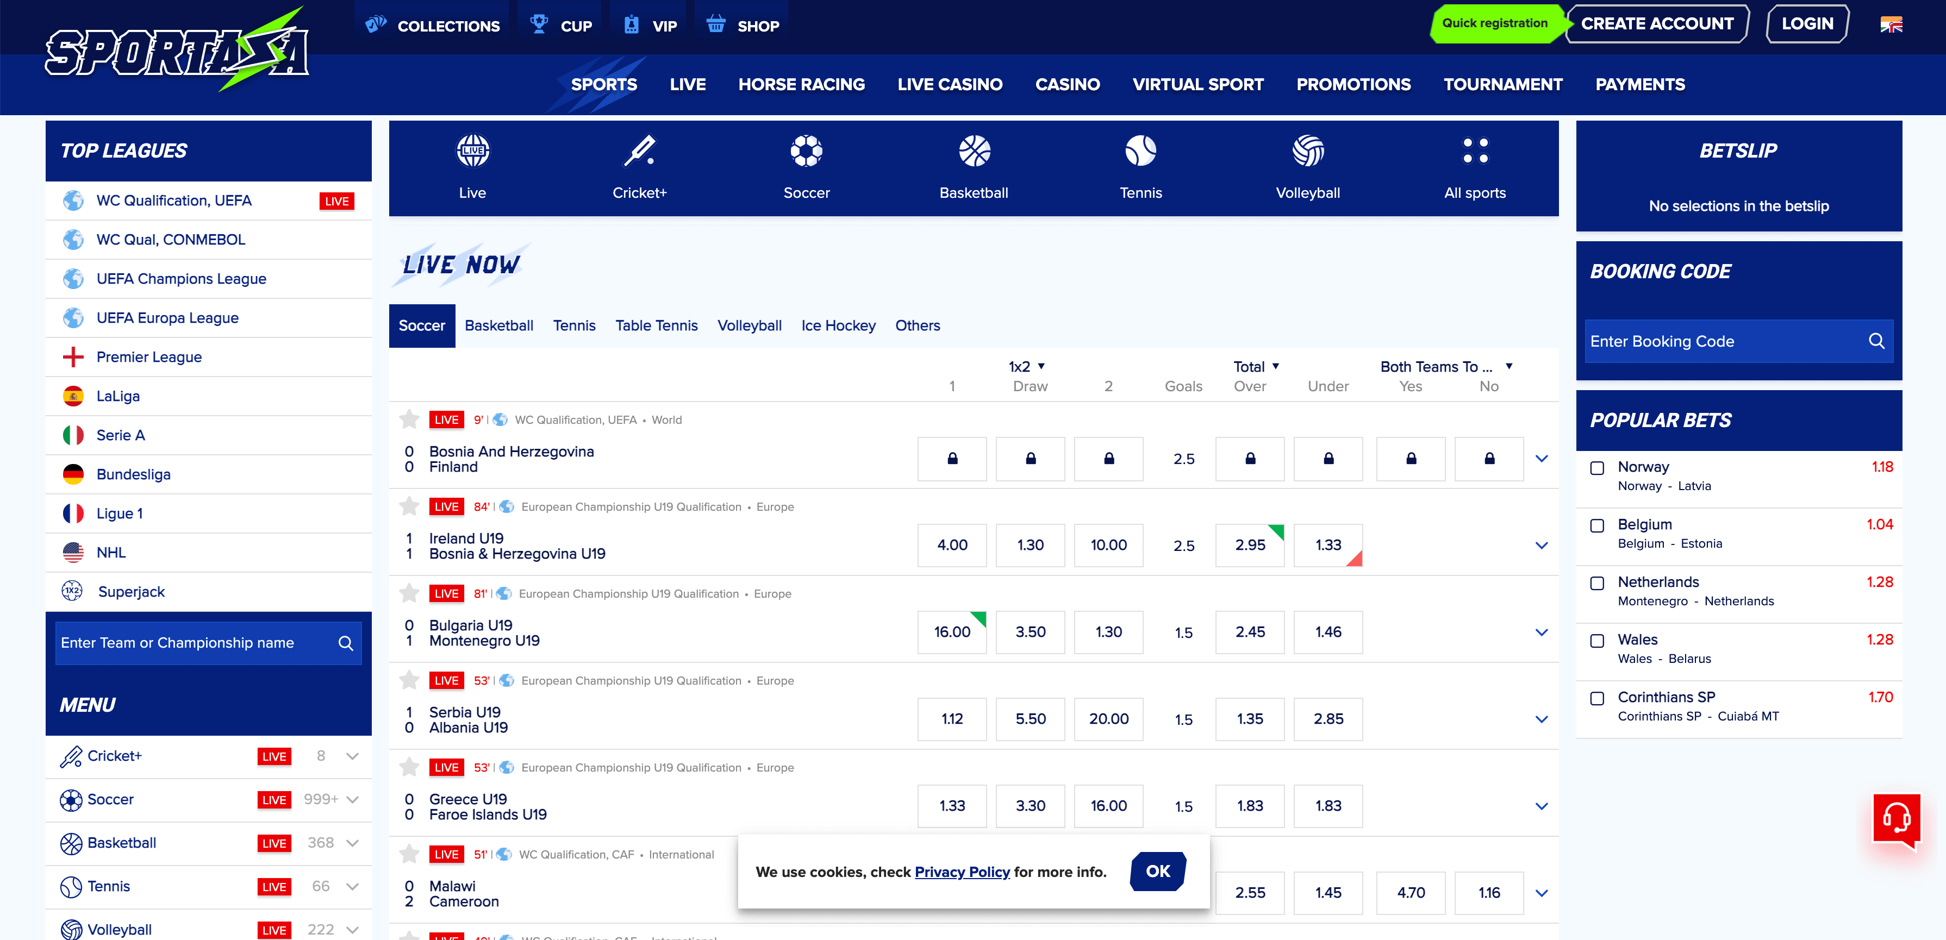
Task: Expand Bosnia And Herzegovina vs Finland markets
Action: [1542, 458]
